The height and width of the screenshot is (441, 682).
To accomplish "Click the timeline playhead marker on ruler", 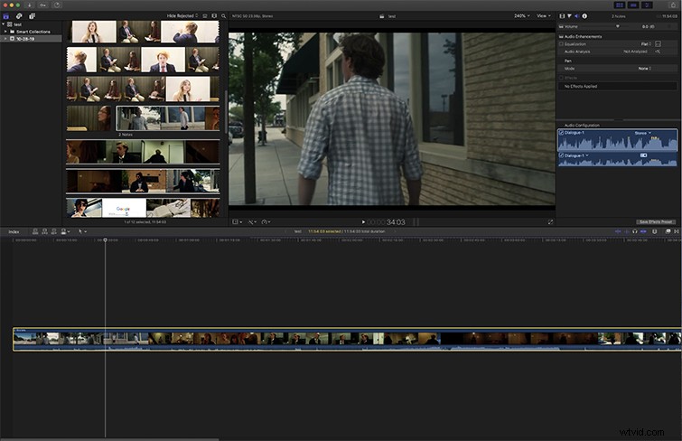I will [x=106, y=240].
